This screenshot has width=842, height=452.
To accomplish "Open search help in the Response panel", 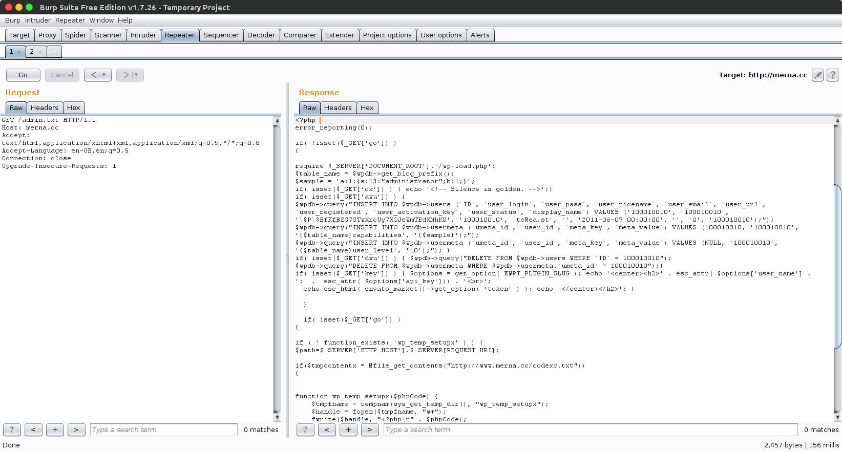I will pyautogui.click(x=305, y=429).
